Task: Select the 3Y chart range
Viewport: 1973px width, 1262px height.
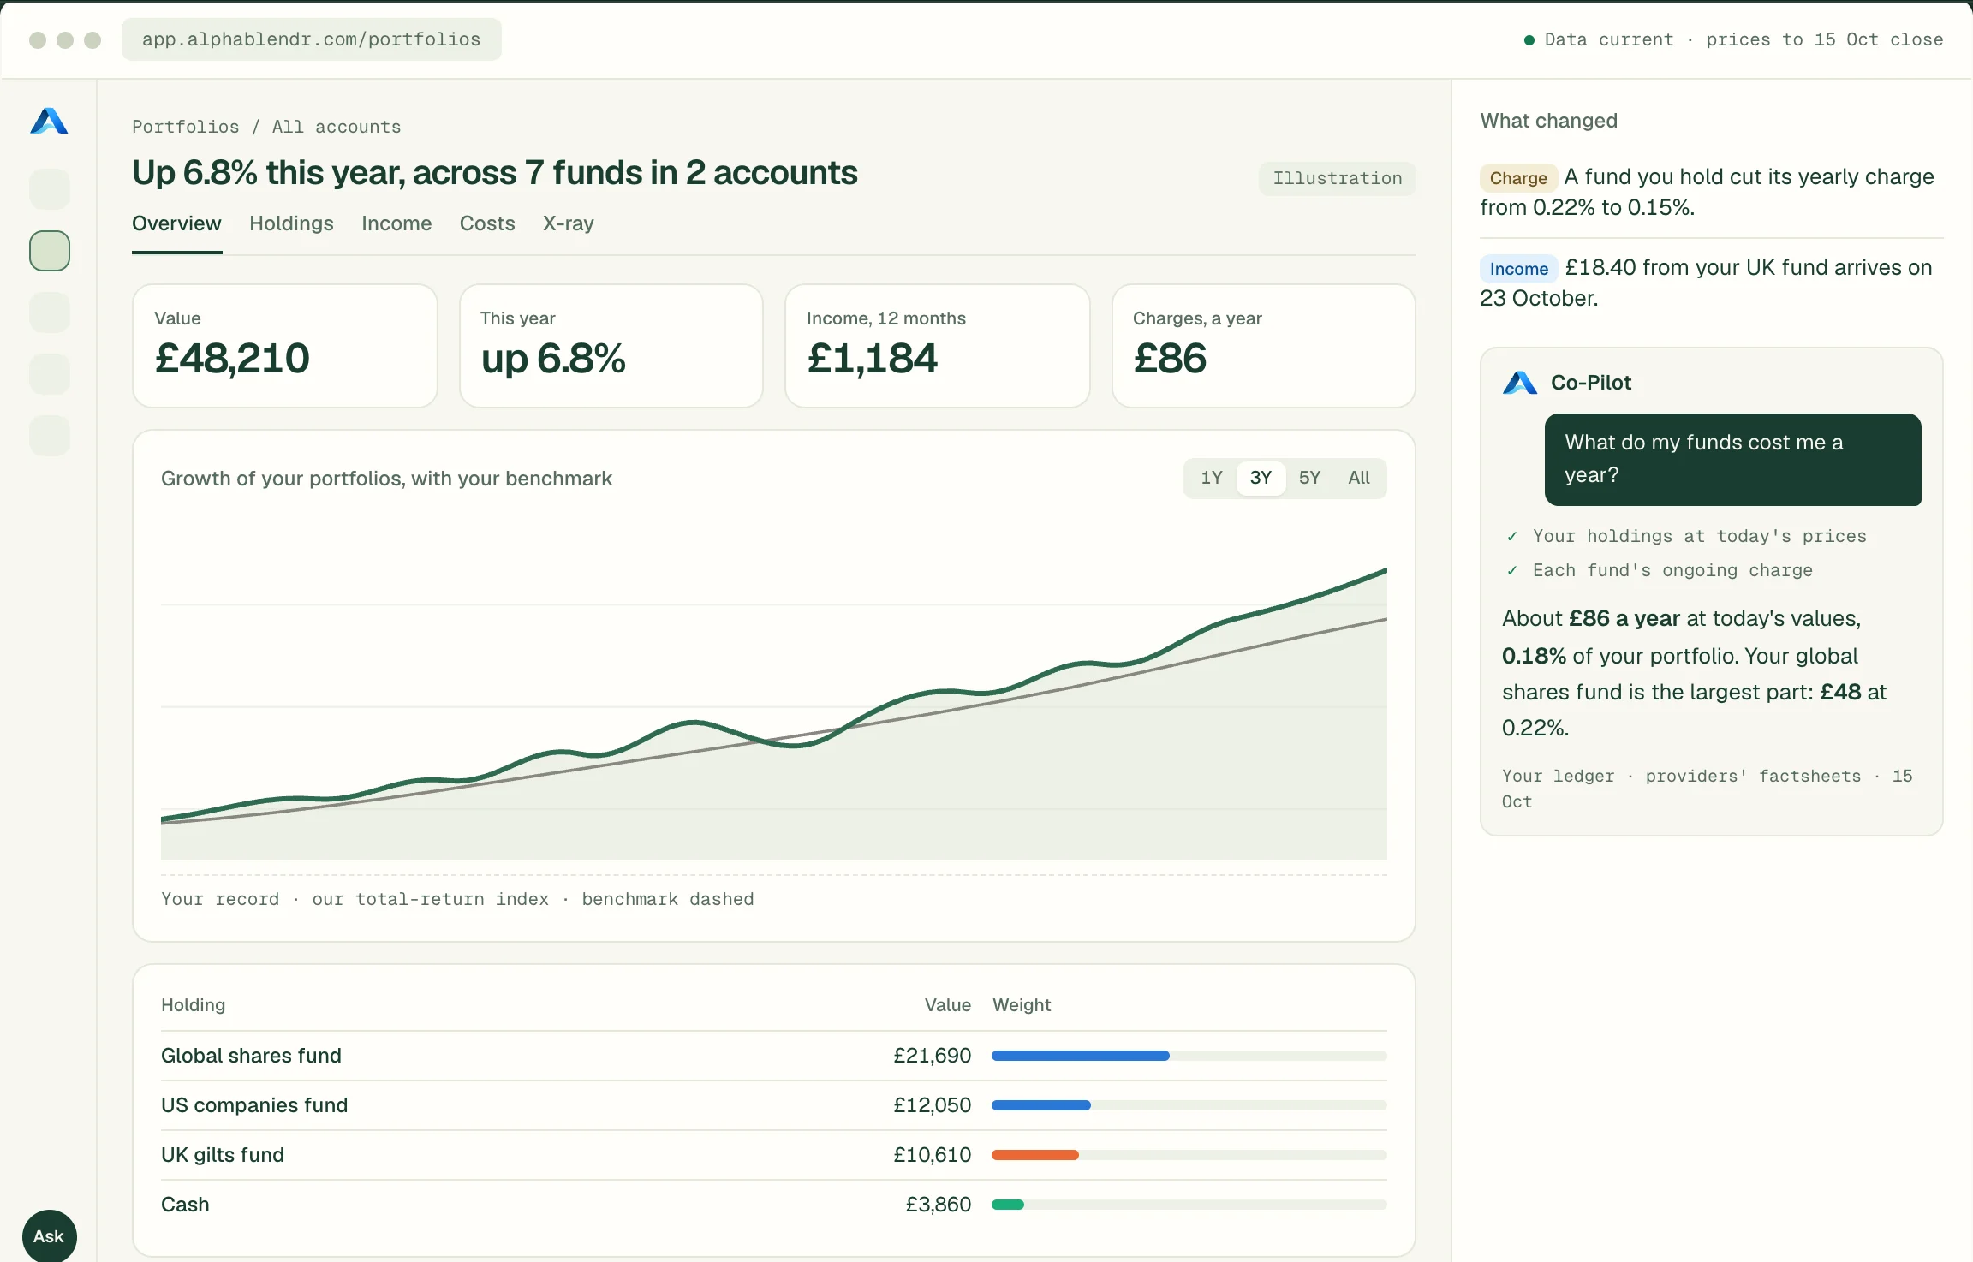Action: (1261, 478)
